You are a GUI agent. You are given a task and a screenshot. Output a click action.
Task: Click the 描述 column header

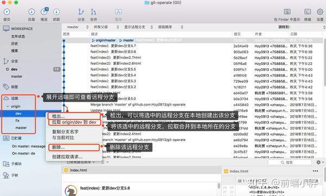(x=94, y=34)
